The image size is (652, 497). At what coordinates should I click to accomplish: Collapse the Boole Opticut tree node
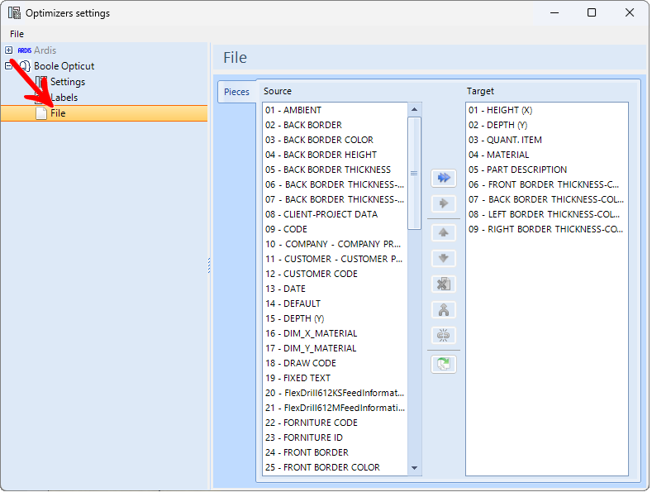point(8,66)
